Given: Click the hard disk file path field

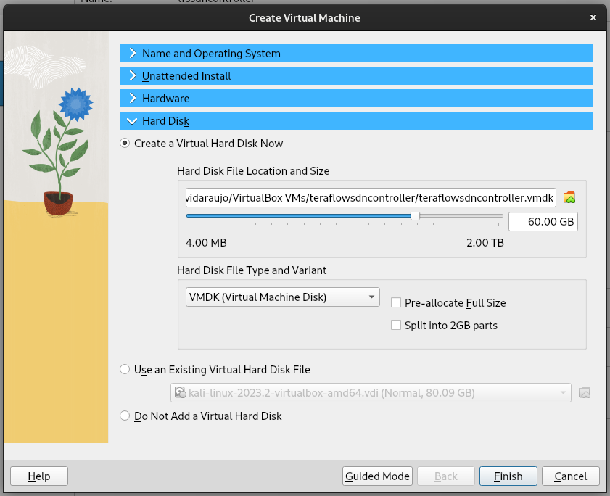Looking at the screenshot, I should 370,197.
